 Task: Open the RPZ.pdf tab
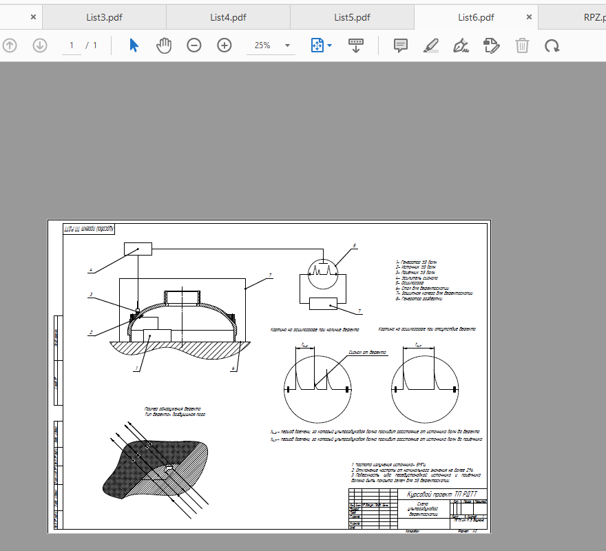point(584,17)
